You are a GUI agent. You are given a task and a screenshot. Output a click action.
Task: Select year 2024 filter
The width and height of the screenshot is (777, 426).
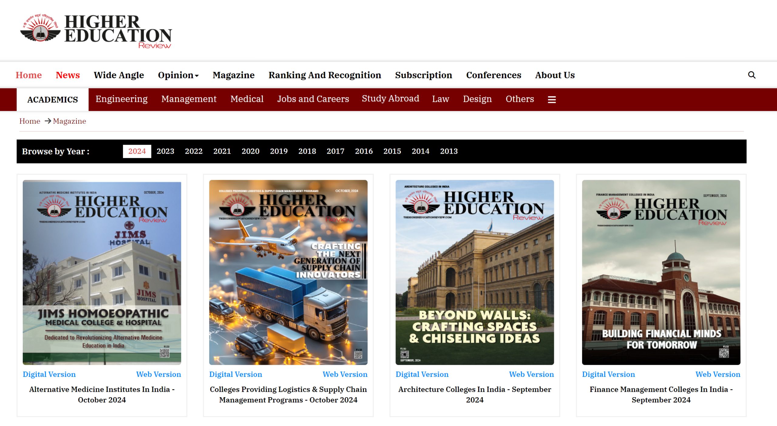pos(137,151)
